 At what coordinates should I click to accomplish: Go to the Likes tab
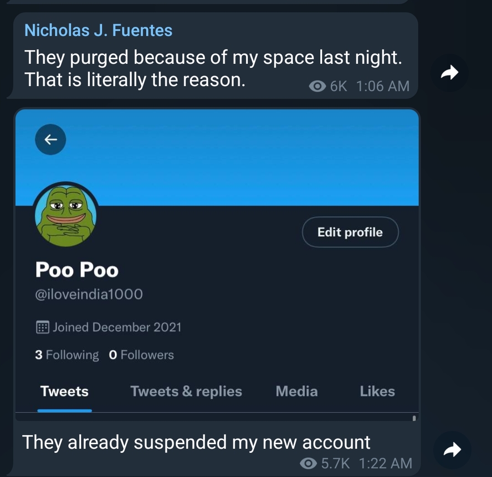pos(377,391)
